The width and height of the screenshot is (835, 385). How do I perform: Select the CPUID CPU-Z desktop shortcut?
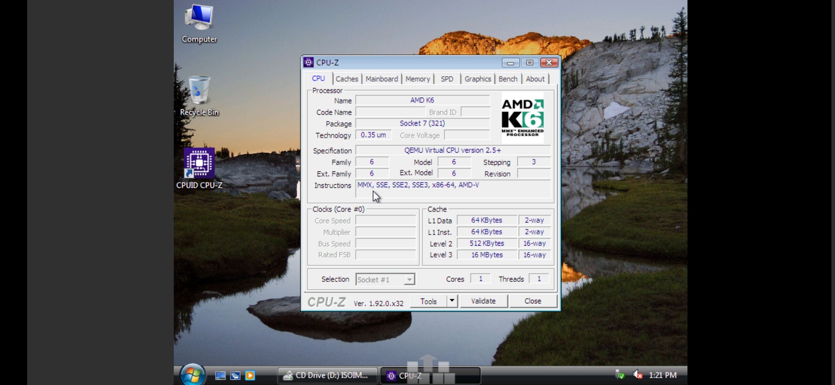point(199,168)
